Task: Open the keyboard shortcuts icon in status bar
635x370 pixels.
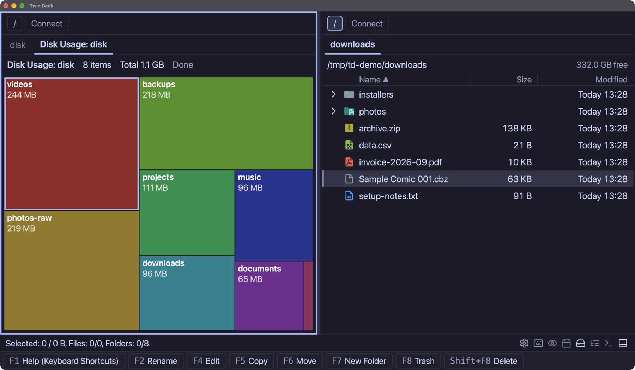Action: (538, 343)
